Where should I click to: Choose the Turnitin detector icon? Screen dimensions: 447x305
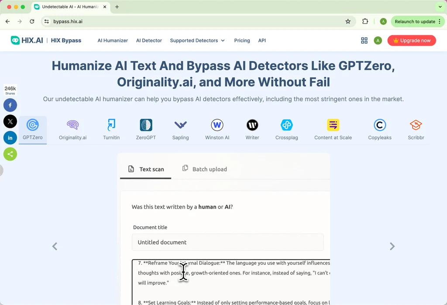point(111,125)
